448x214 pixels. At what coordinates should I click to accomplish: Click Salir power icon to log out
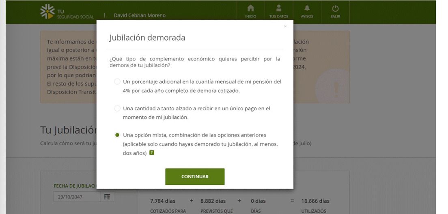pyautogui.click(x=335, y=12)
